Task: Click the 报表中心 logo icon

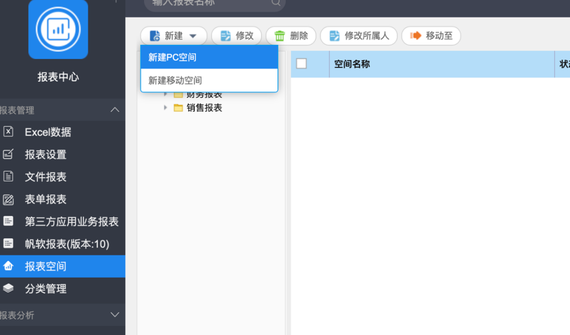Action: coord(58,29)
